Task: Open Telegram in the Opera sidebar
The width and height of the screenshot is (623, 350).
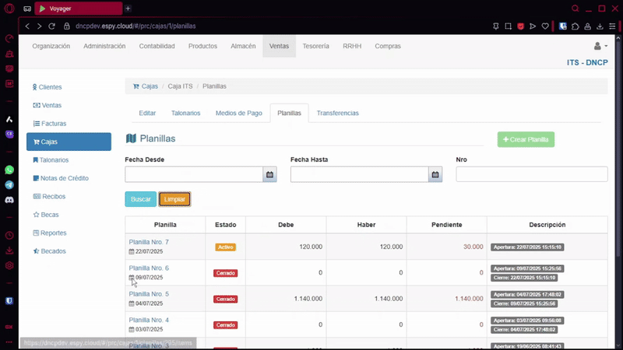Action: point(9,185)
